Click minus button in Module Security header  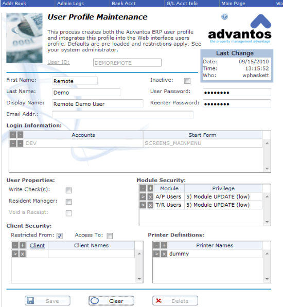point(143,188)
